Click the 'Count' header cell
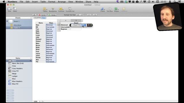 click(76, 23)
